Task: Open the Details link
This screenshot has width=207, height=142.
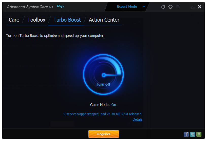Action: tap(137, 119)
